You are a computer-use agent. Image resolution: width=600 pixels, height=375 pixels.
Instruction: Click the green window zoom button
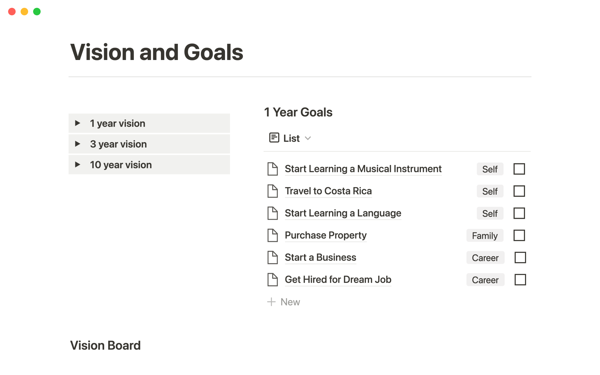pos(37,12)
